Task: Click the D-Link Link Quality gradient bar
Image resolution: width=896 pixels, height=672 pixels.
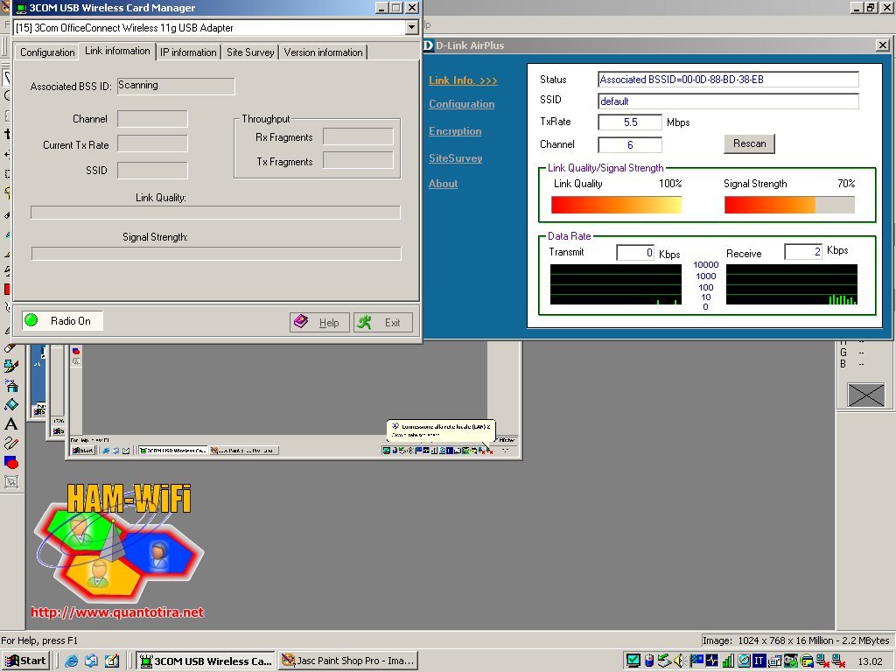Action: (616, 205)
